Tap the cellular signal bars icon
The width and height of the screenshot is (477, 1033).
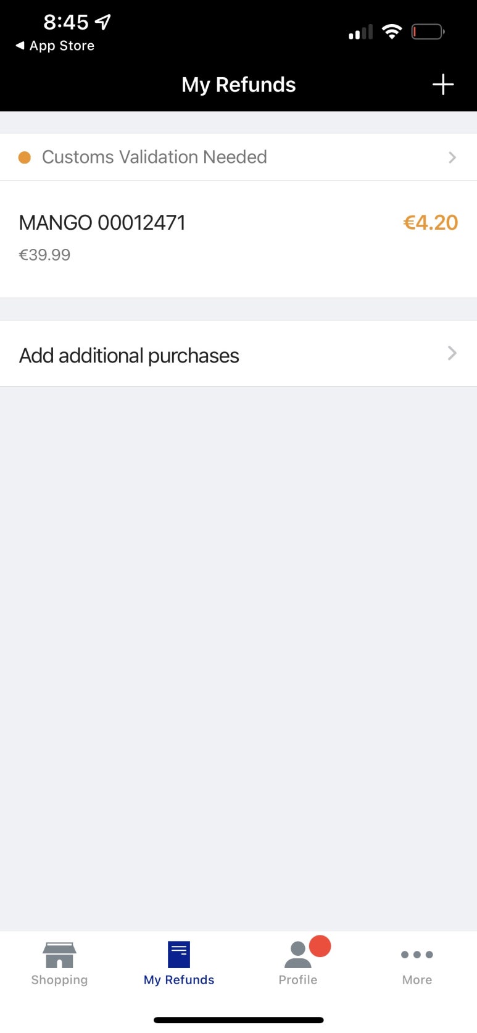pyautogui.click(x=360, y=32)
